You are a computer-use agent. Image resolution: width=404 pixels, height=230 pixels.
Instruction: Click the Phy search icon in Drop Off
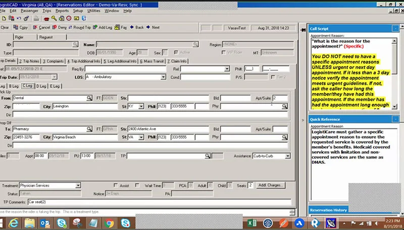pos(284,137)
